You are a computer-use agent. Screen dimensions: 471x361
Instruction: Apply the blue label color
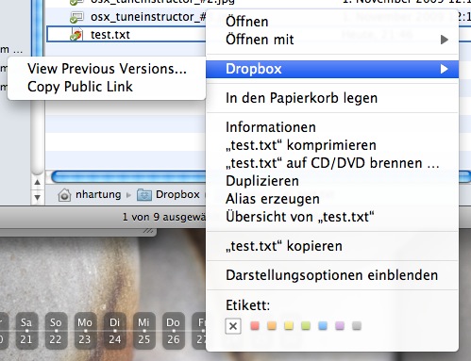point(323,326)
